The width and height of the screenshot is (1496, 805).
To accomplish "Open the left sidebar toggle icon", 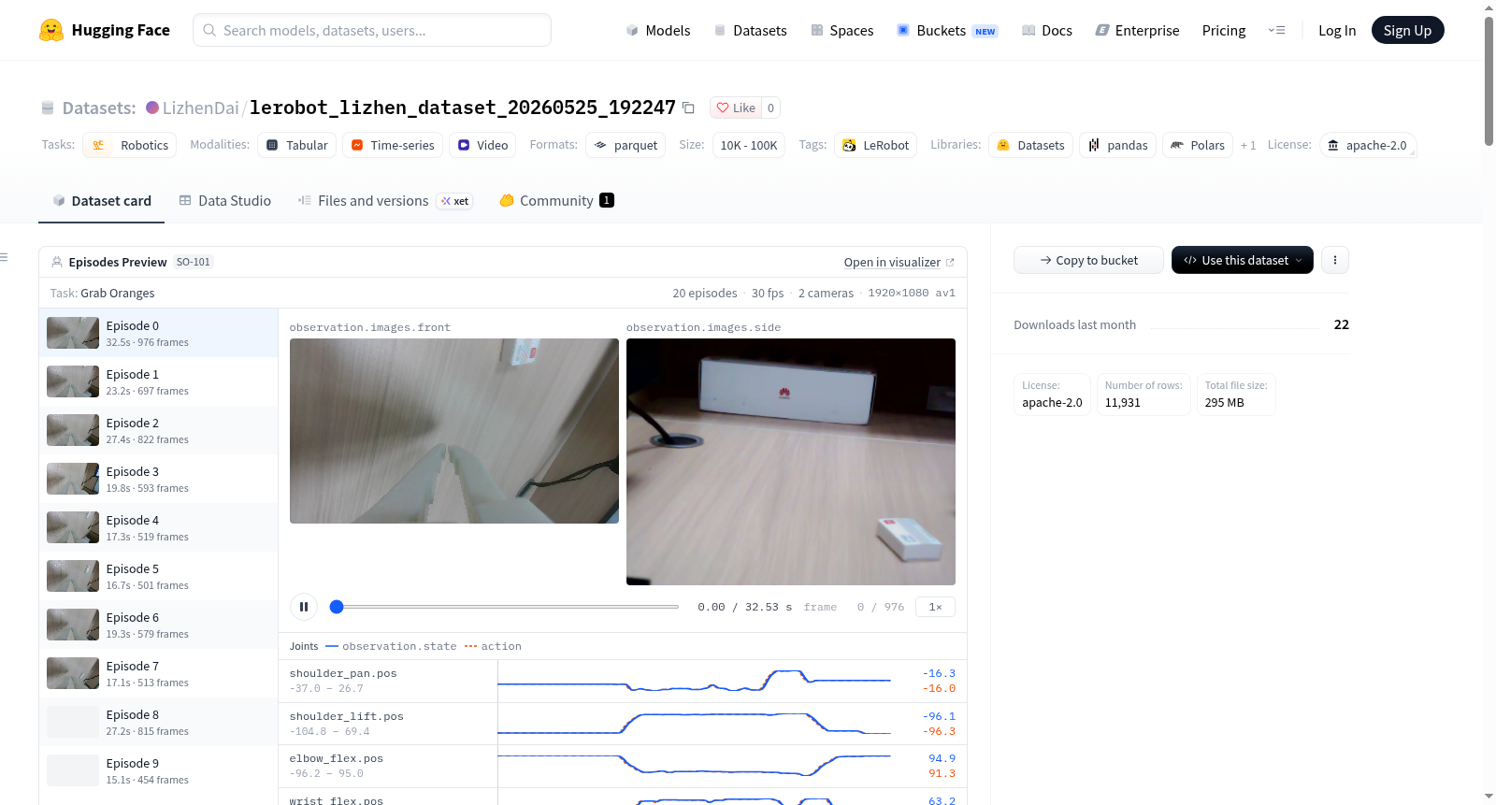I will tap(4, 257).
